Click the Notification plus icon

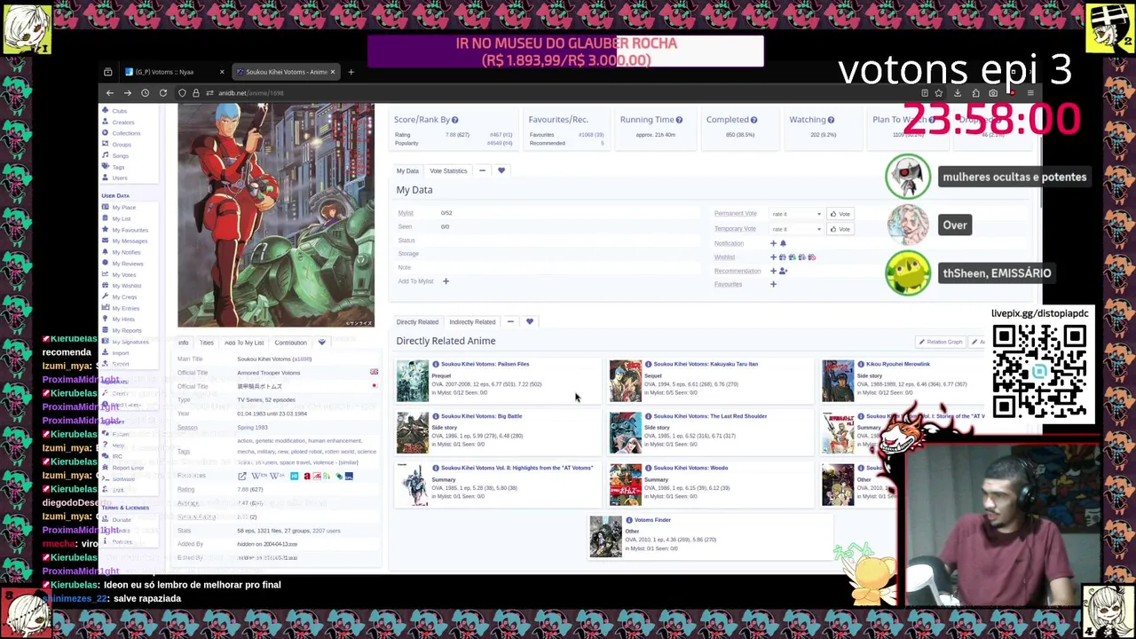click(x=773, y=243)
